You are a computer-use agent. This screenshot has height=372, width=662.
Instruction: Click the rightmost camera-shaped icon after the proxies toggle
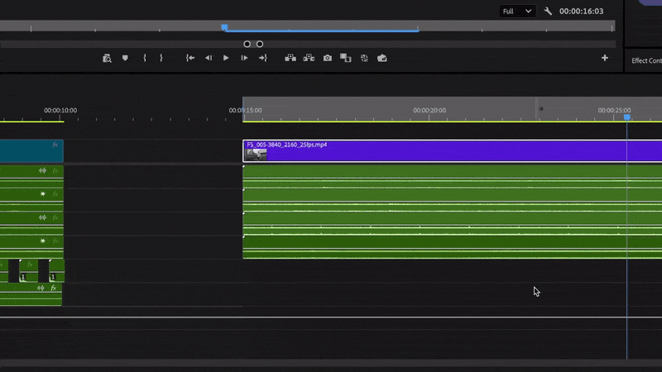coord(382,58)
